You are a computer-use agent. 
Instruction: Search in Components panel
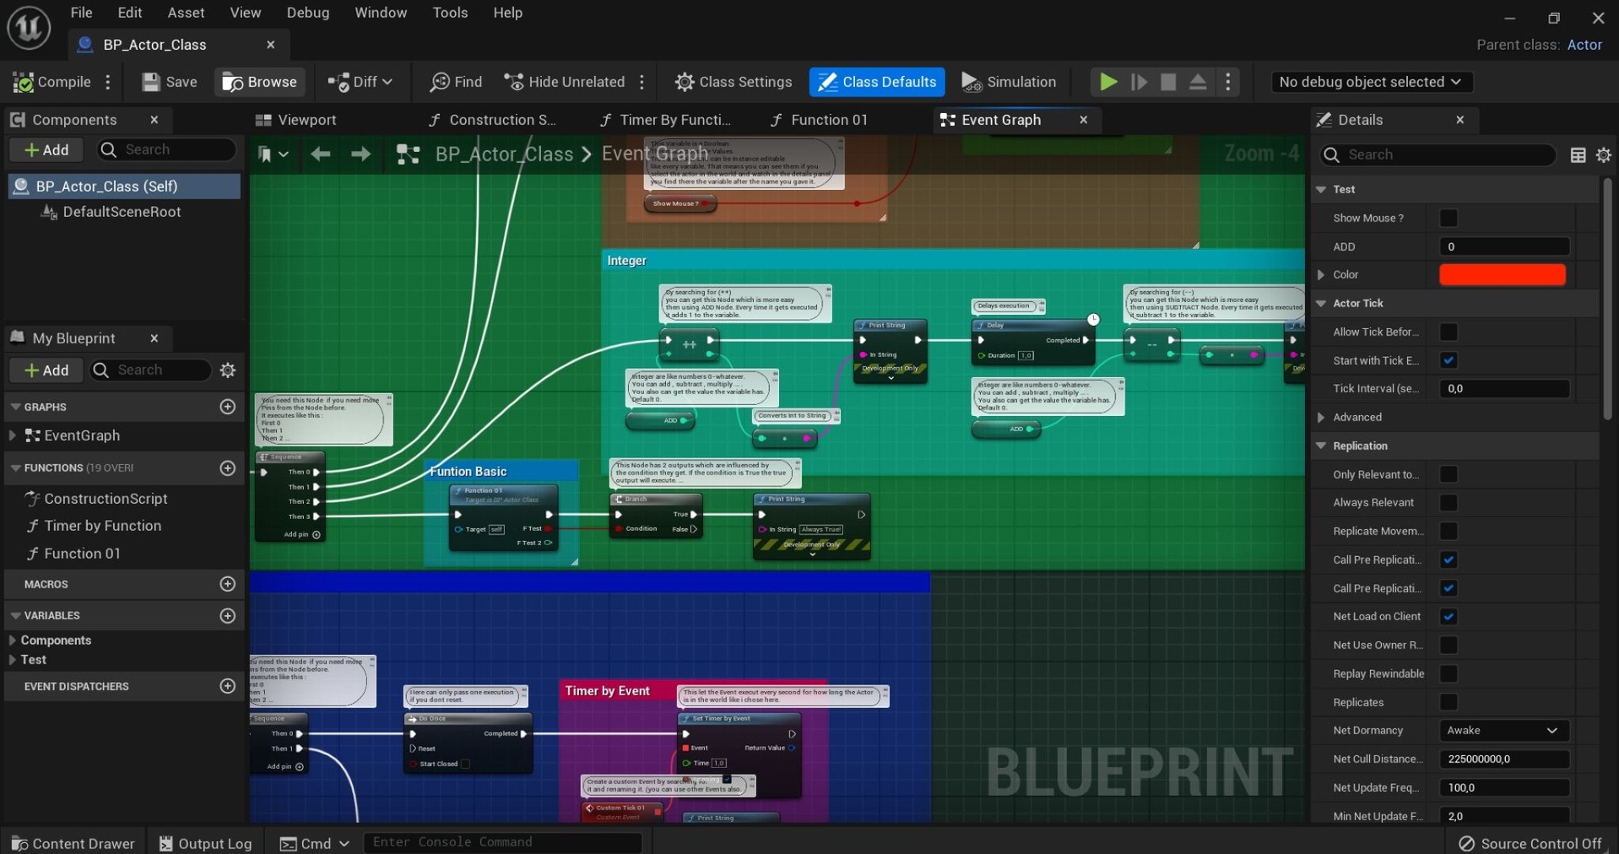166,149
